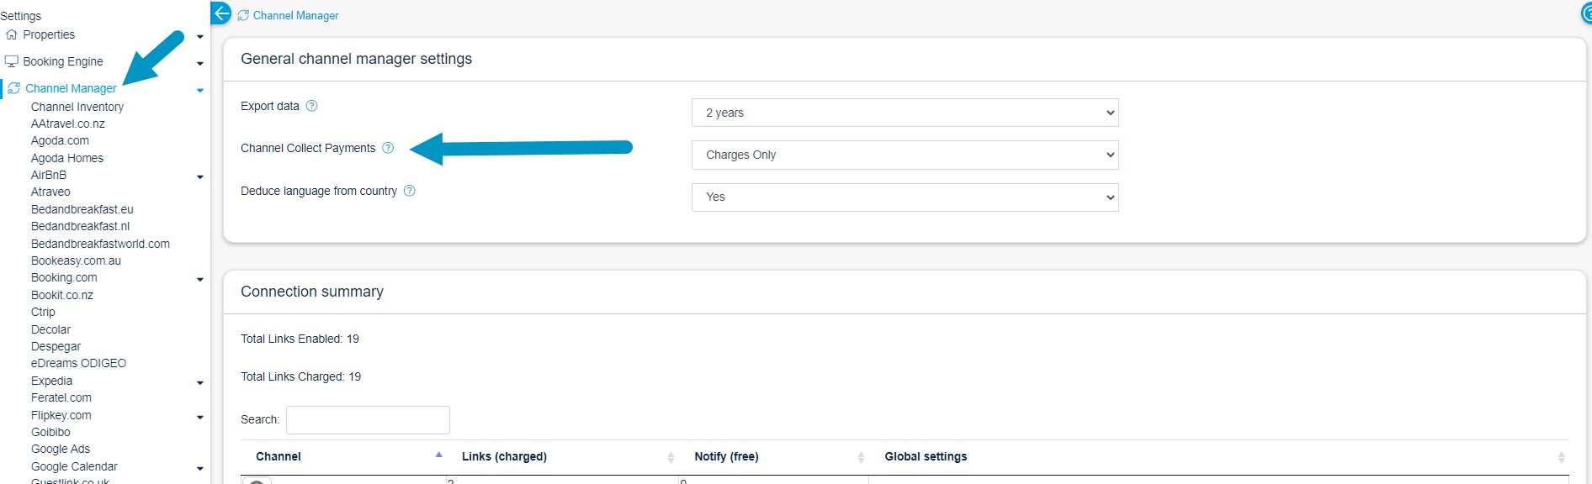
Task: Click the Connection summary heading
Action: coord(312,292)
